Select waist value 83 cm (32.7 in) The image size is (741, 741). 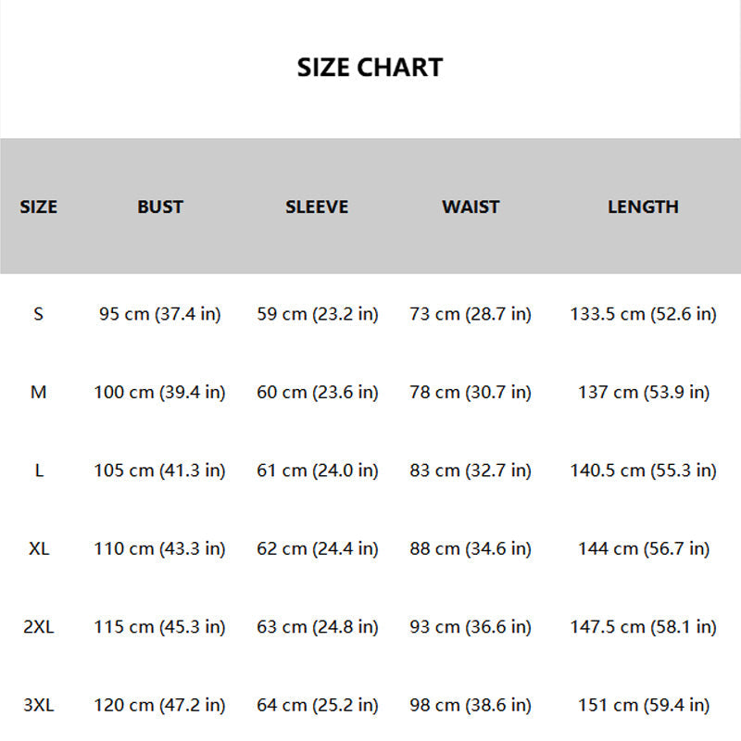point(471,471)
